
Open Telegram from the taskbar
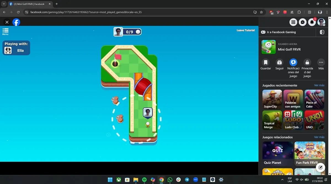click(x=187, y=180)
